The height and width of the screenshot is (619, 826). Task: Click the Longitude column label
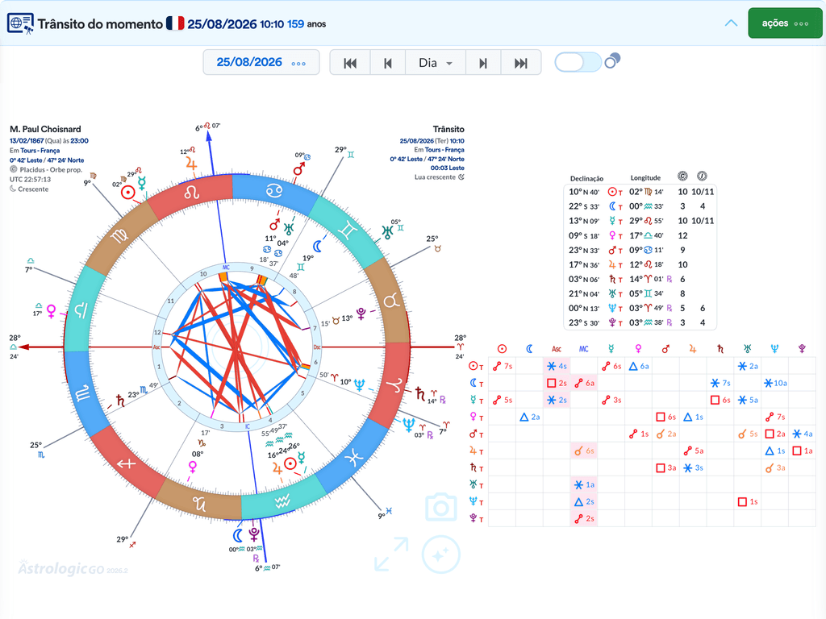(645, 178)
